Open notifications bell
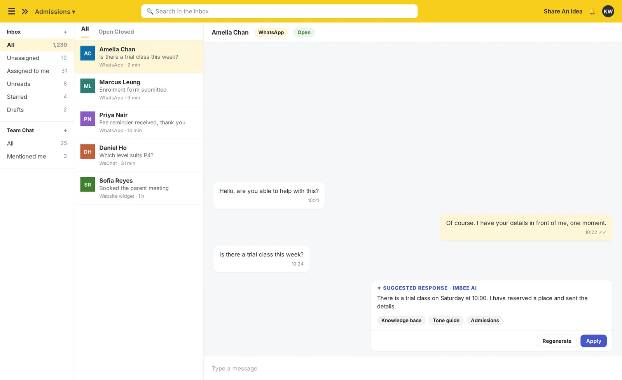This screenshot has height=380, width=622. [x=592, y=11]
